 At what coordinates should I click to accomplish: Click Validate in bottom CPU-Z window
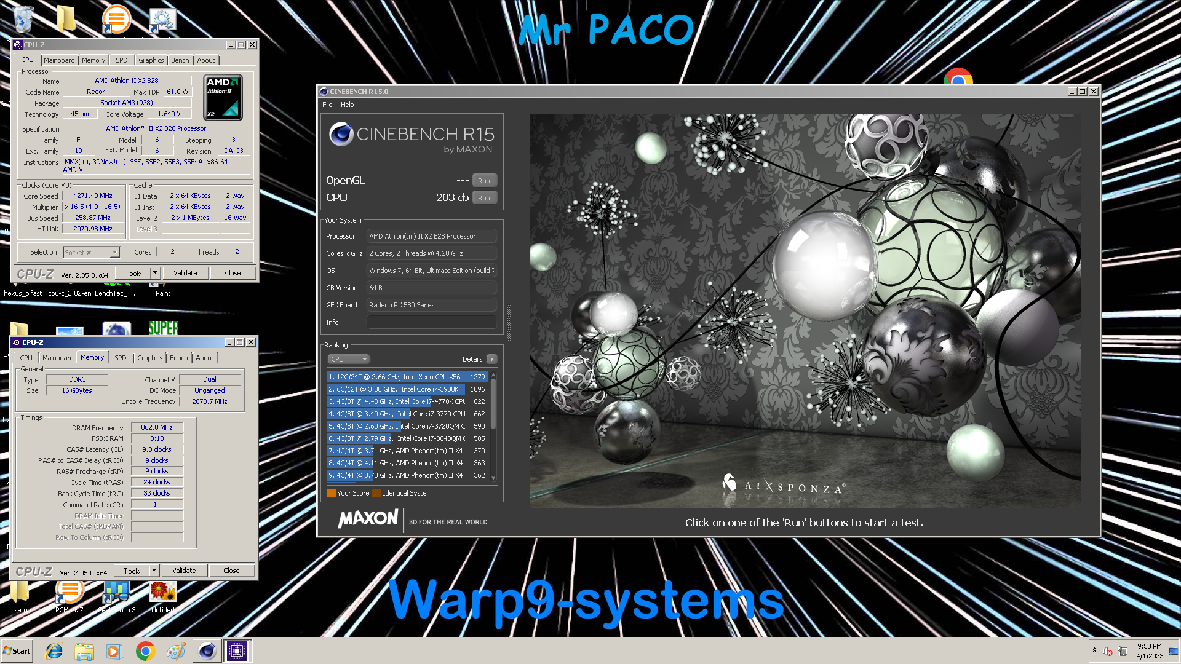(184, 571)
